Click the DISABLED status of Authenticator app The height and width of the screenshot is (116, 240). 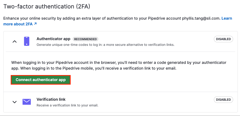pos(223,39)
